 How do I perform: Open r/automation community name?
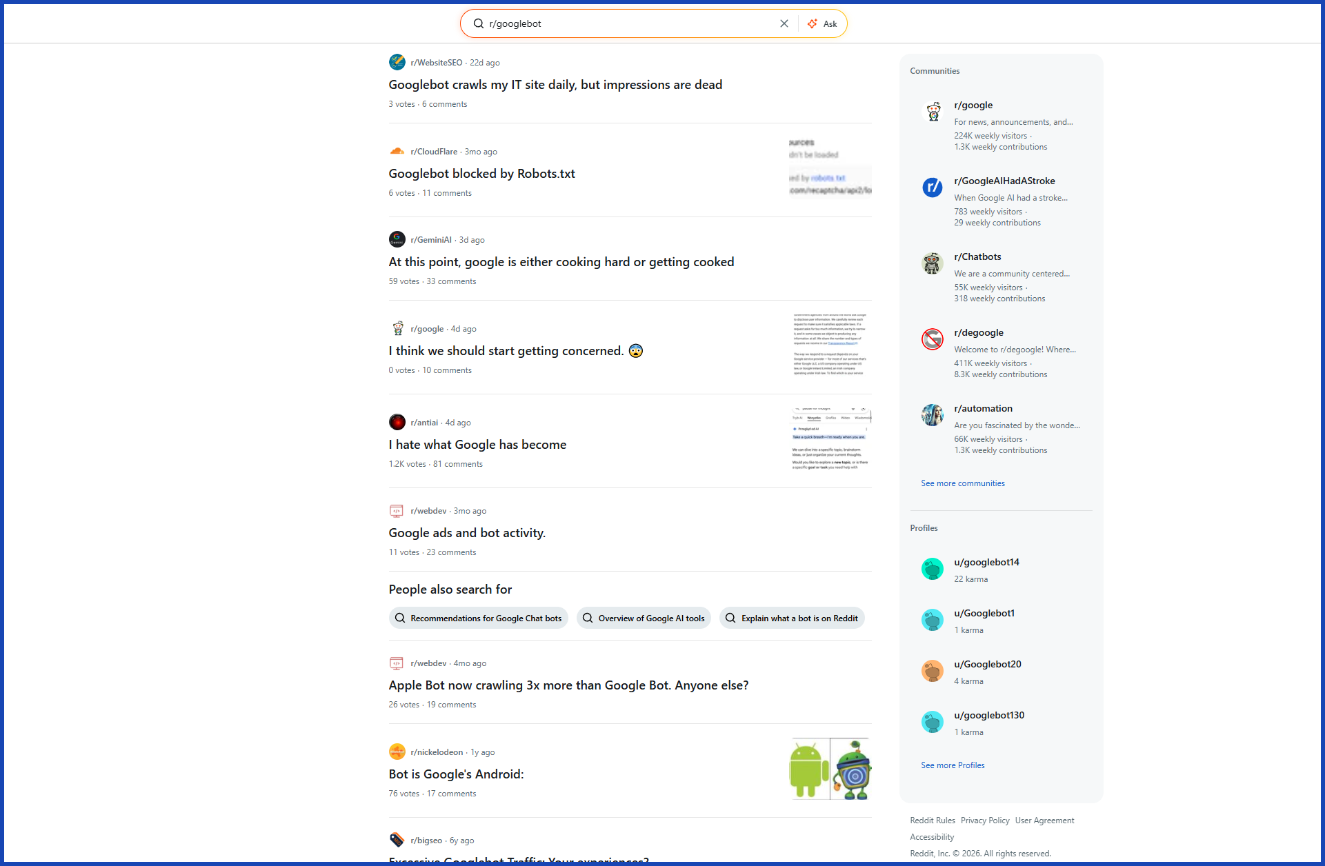tap(983, 408)
